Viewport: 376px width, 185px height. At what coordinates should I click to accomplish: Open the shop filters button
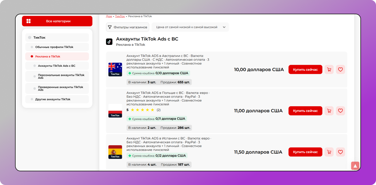pos(128,27)
